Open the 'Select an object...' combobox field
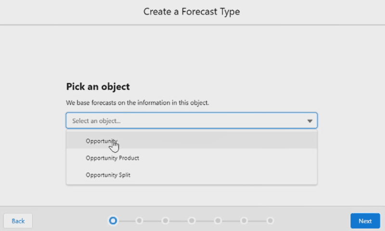Viewport: 385px width, 231px height. click(x=192, y=121)
